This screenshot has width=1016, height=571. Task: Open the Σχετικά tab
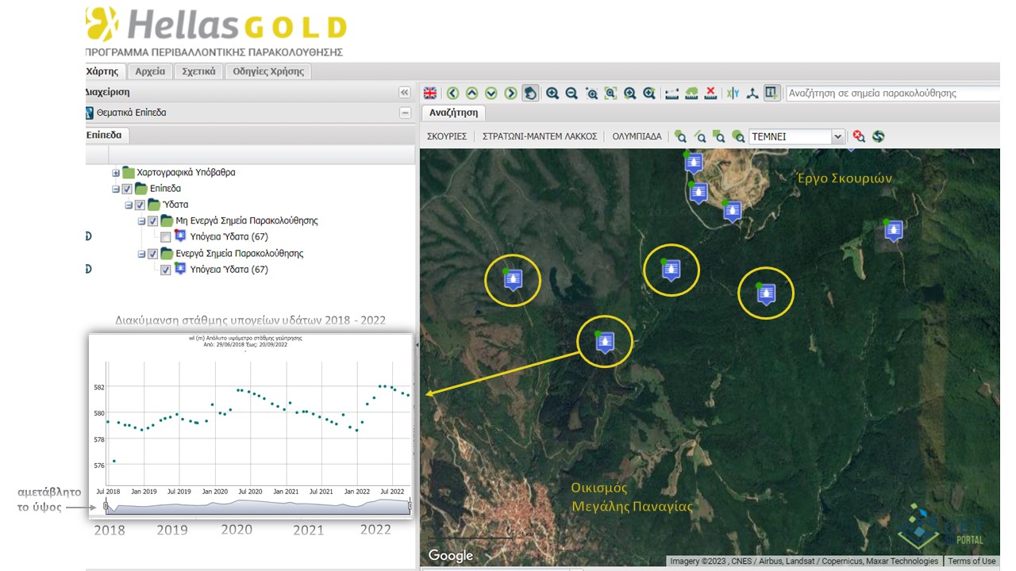[198, 71]
